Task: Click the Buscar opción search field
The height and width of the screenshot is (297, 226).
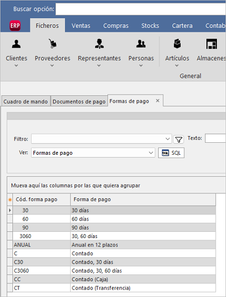Action: click(141, 9)
